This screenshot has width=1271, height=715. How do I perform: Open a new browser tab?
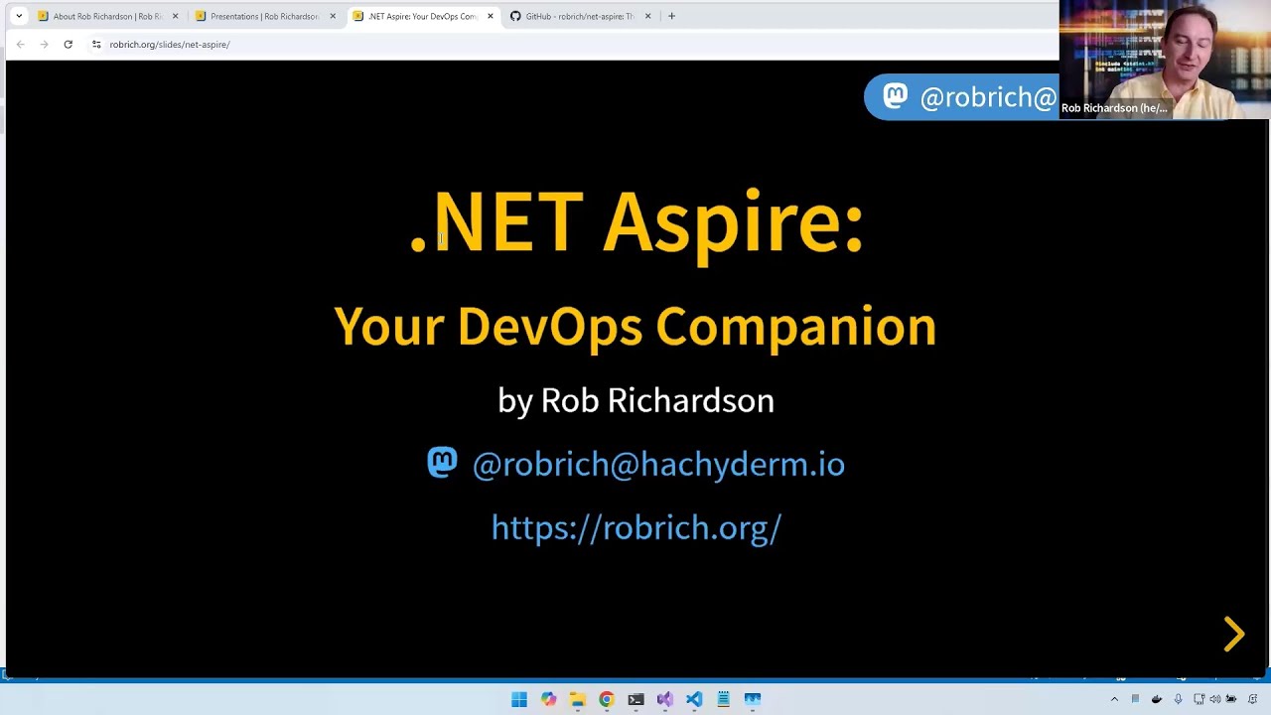(671, 16)
